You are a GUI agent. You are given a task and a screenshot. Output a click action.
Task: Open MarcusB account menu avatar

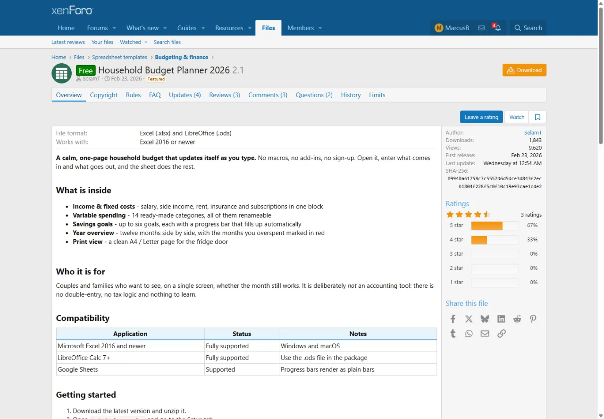439,28
